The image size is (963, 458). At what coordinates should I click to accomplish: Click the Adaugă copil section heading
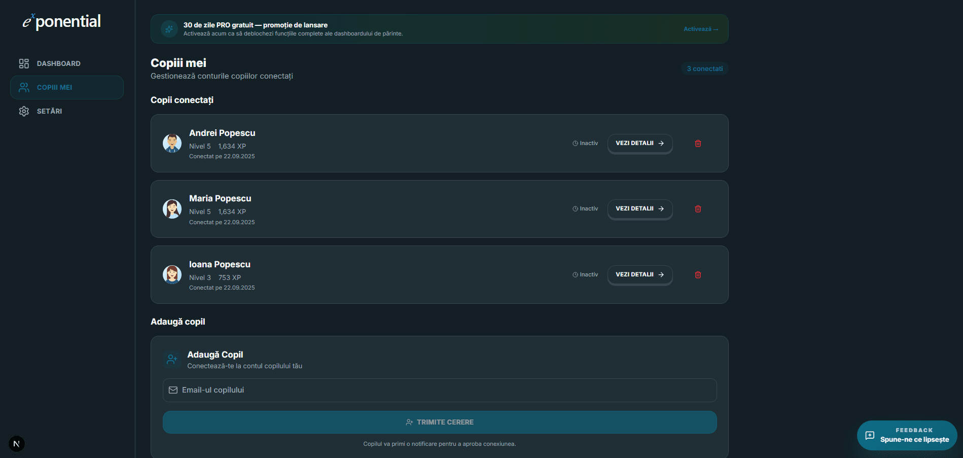[178, 322]
